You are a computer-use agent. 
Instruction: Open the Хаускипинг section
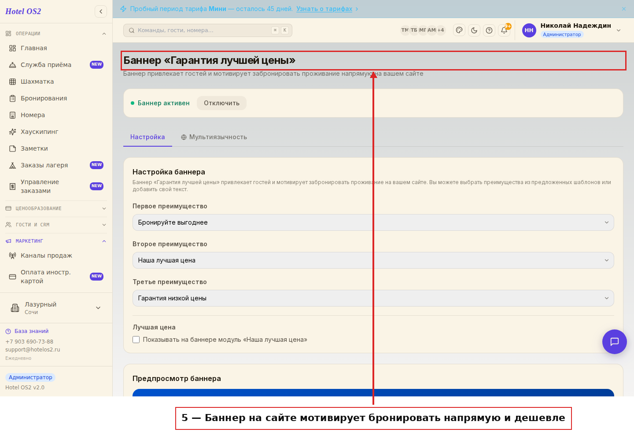[x=56, y=132]
